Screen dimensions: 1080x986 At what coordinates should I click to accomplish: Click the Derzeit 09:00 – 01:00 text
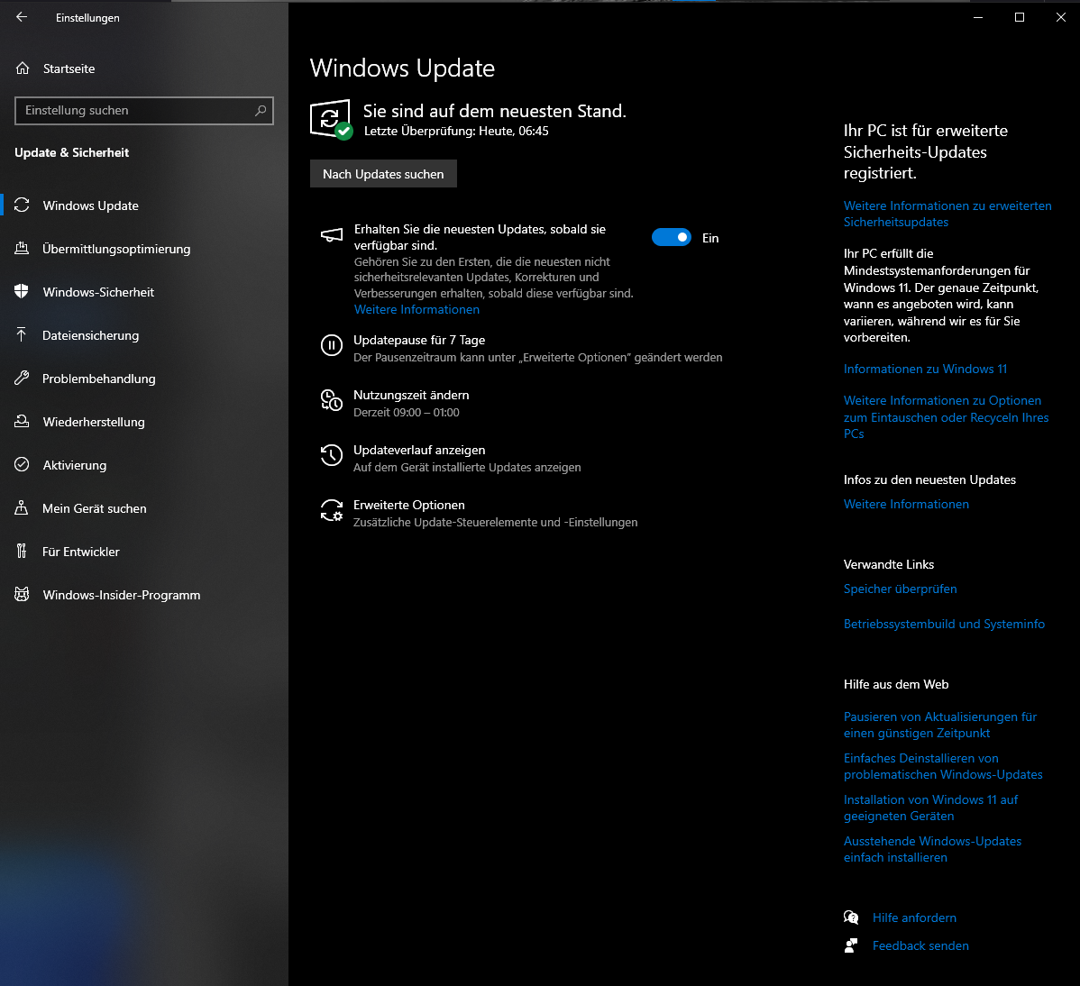(407, 413)
